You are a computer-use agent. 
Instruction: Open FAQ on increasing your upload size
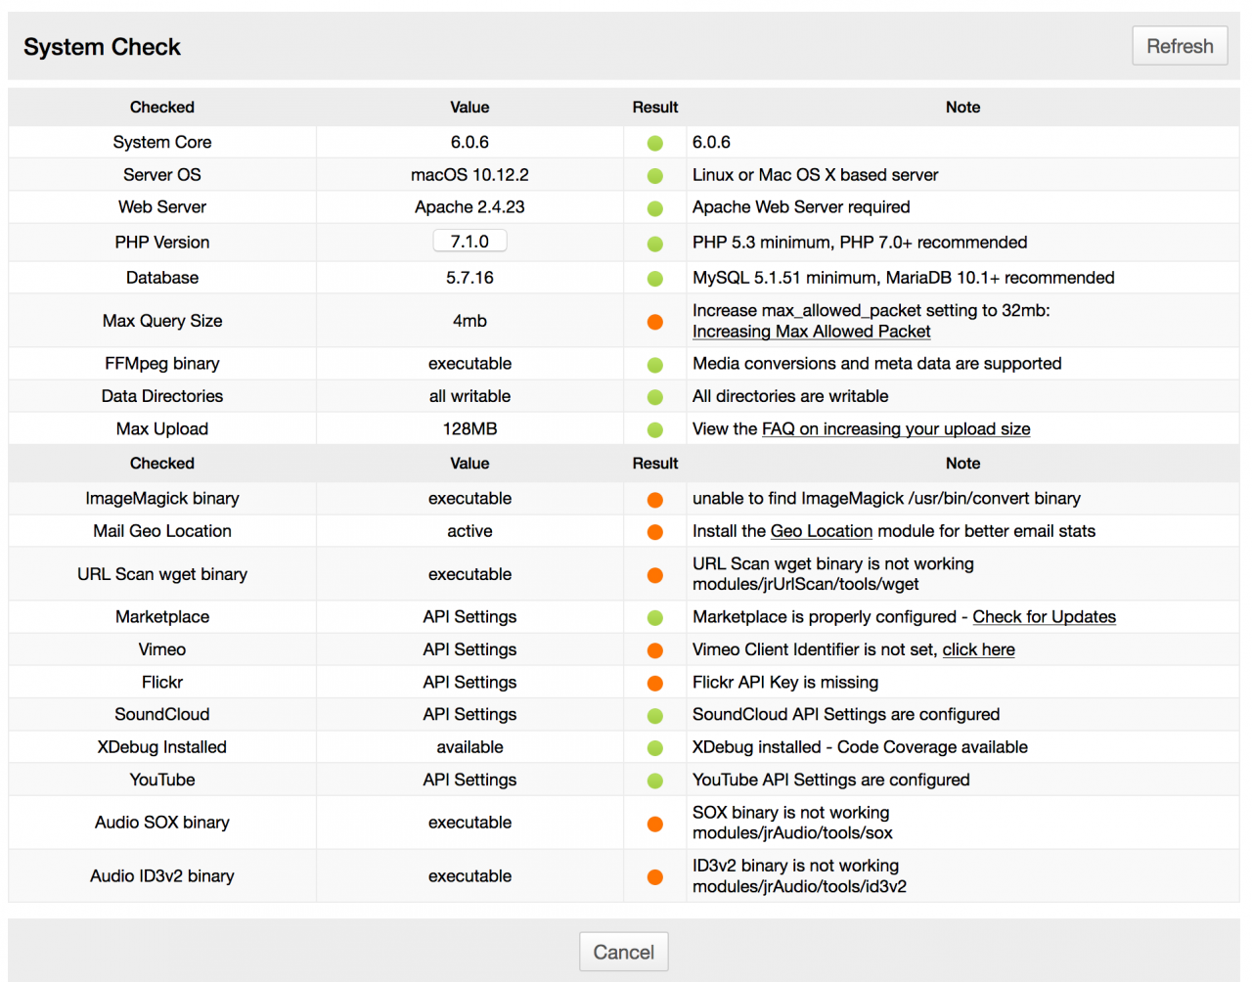pos(895,428)
